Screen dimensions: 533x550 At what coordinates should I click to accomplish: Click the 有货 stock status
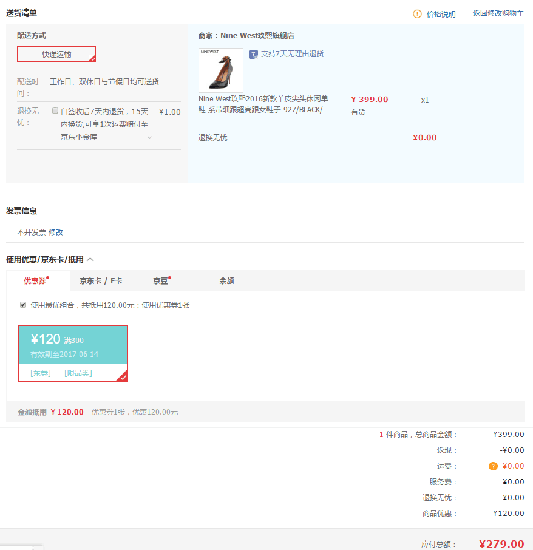[x=358, y=112]
